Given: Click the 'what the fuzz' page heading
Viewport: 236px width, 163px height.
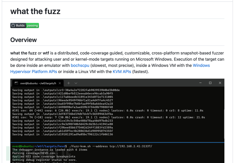Looking at the screenshot, I should (x=35, y=11).
